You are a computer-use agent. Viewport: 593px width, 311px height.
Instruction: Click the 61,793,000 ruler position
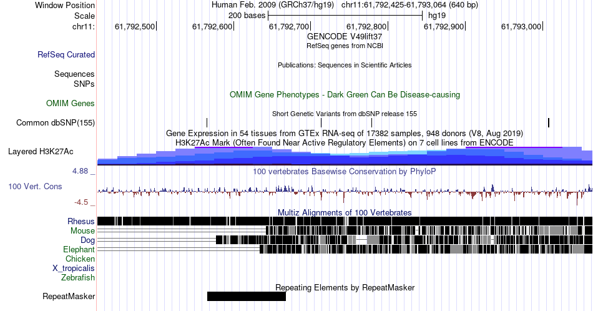point(522,26)
